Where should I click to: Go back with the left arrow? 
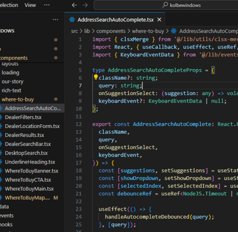point(74,5)
